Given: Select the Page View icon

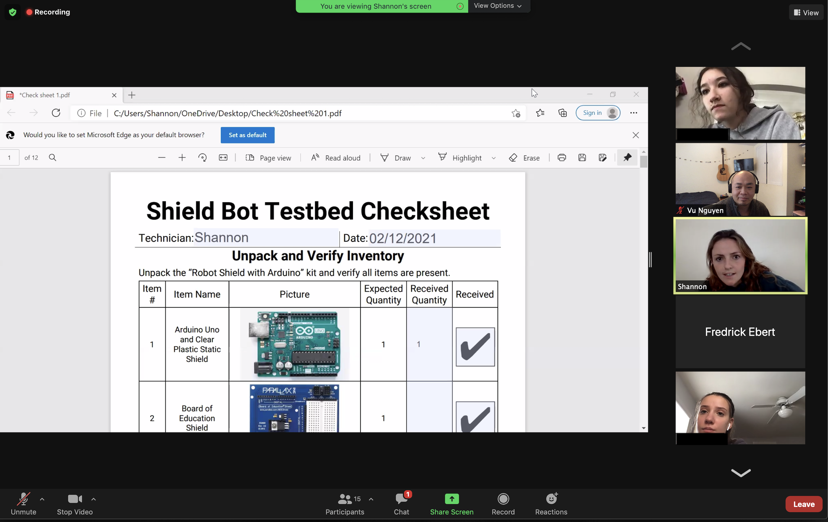Looking at the screenshot, I should [250, 158].
